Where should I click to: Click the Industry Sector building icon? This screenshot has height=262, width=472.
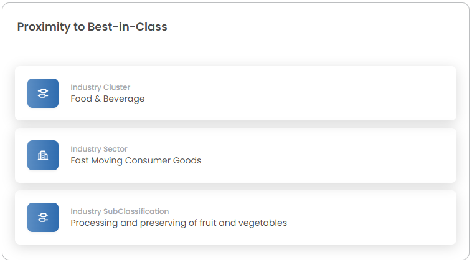[x=43, y=155]
